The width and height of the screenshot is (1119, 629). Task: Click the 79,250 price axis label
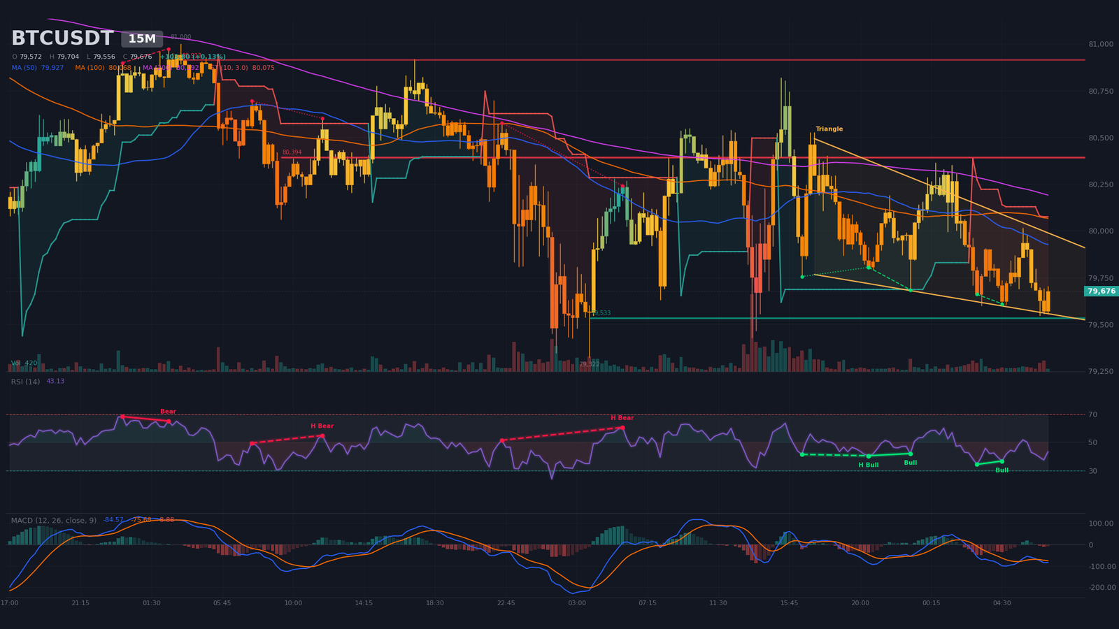click(x=1101, y=372)
